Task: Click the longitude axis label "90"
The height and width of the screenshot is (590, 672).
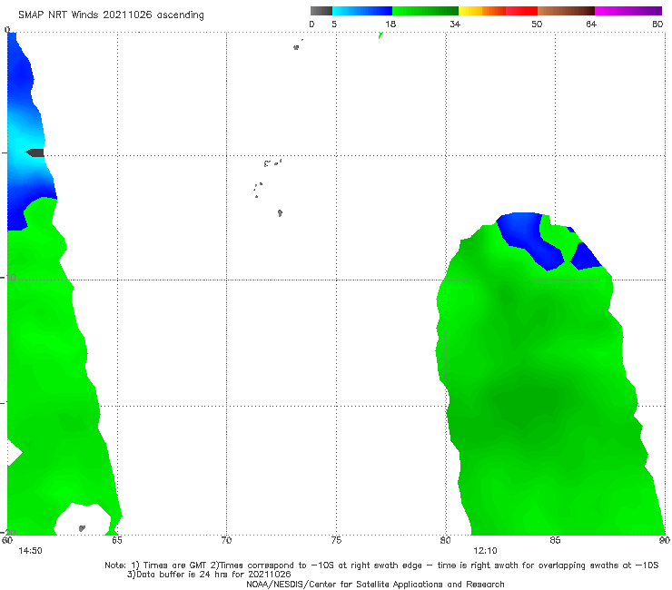Action: point(665,540)
